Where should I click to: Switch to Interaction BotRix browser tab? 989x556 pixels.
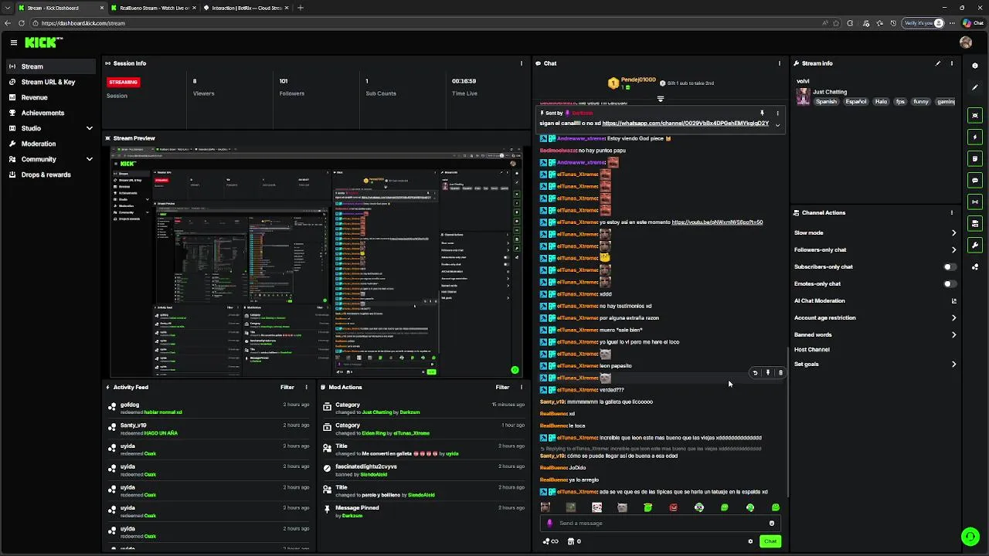(x=247, y=8)
